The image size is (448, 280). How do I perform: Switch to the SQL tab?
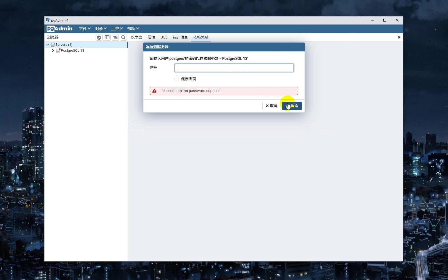164,37
